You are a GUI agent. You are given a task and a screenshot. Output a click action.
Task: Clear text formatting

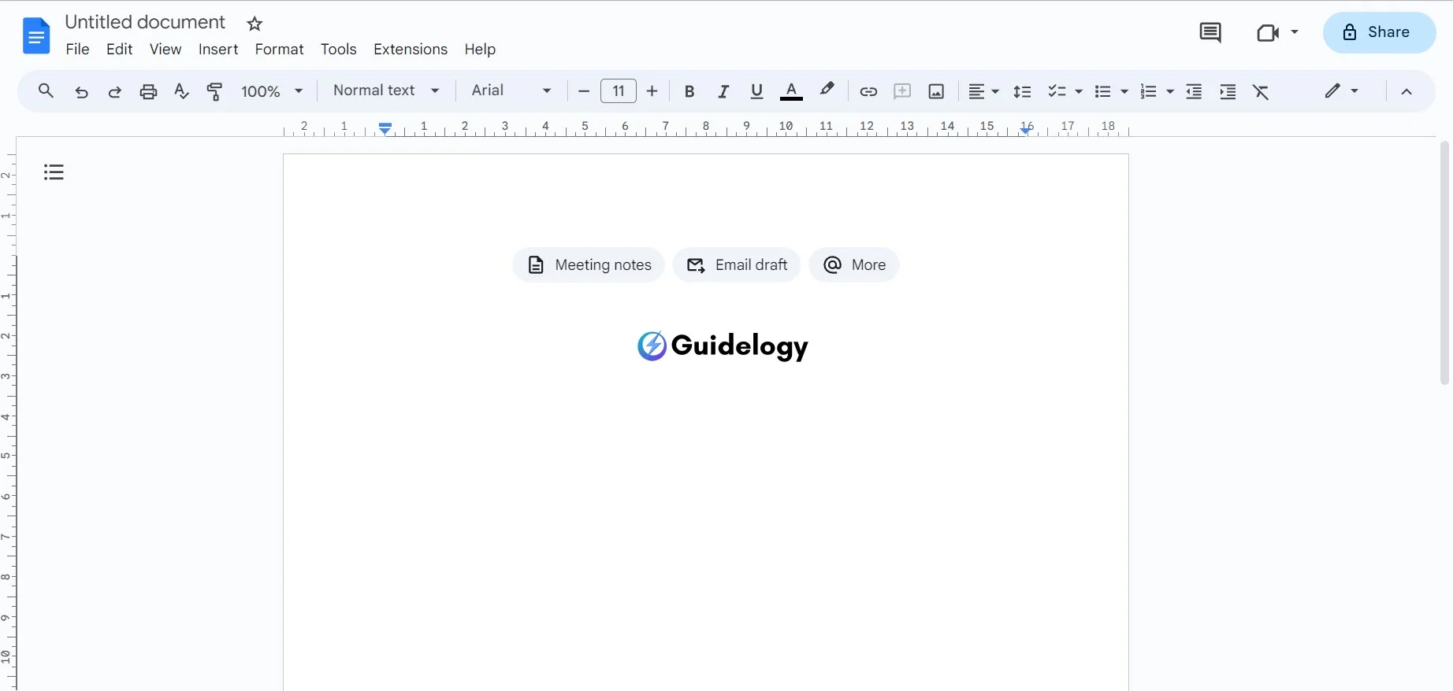pos(1261,91)
